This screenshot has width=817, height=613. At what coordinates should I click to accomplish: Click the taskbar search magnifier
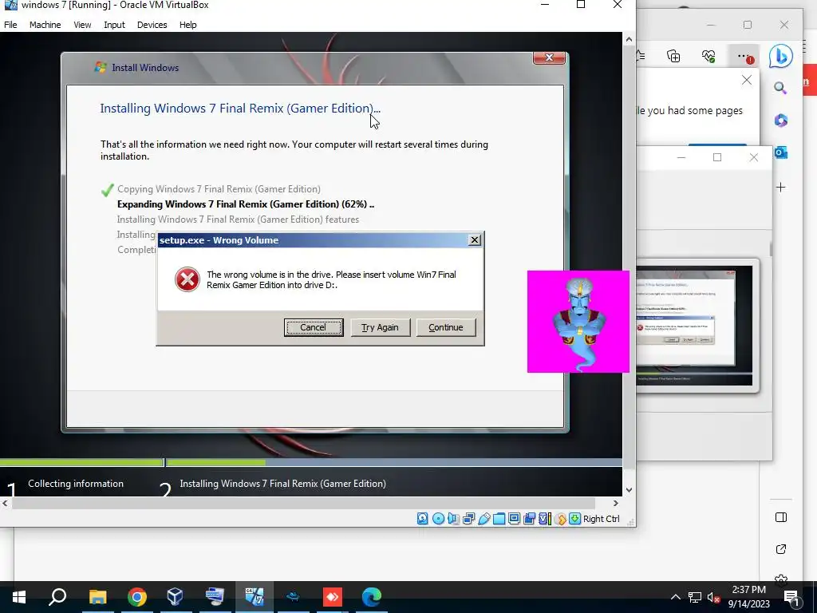click(57, 597)
